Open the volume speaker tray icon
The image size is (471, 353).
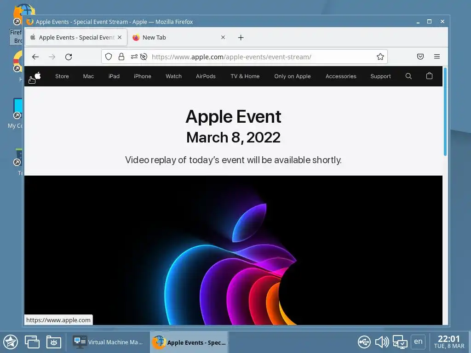click(382, 342)
